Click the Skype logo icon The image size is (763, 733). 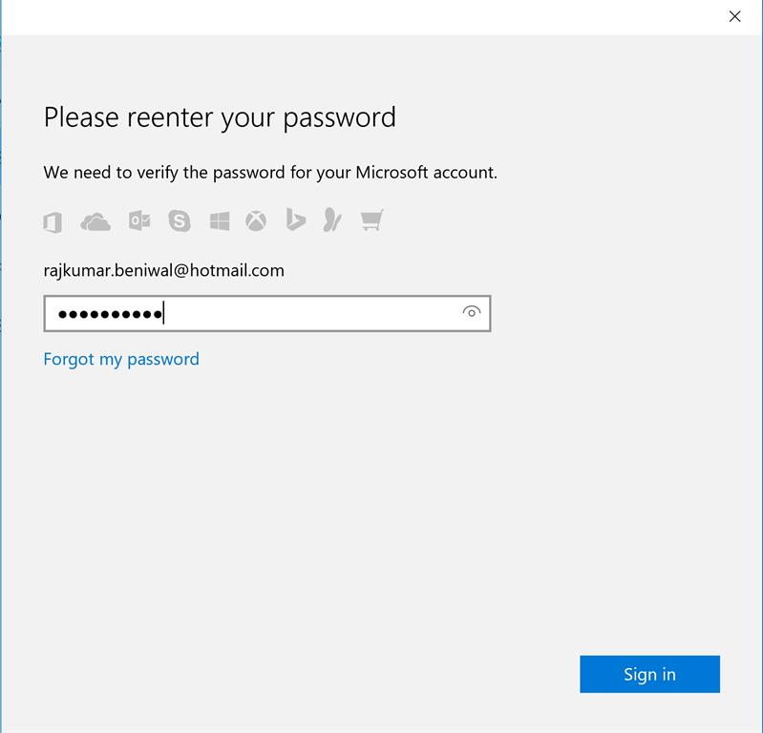tap(180, 221)
